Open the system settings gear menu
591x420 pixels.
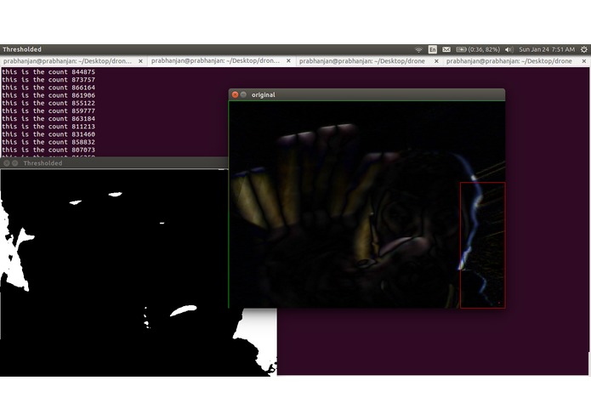tap(584, 49)
